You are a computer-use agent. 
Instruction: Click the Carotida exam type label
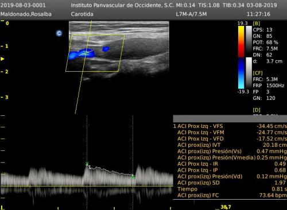pos(82,14)
